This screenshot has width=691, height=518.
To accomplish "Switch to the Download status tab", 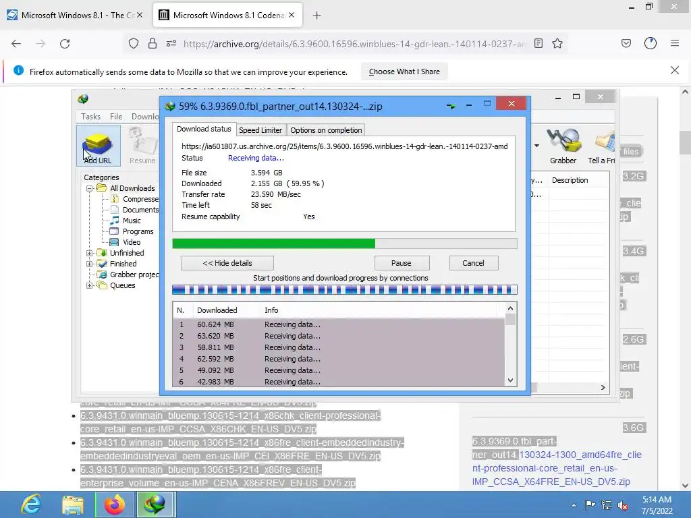I will pyautogui.click(x=204, y=129).
